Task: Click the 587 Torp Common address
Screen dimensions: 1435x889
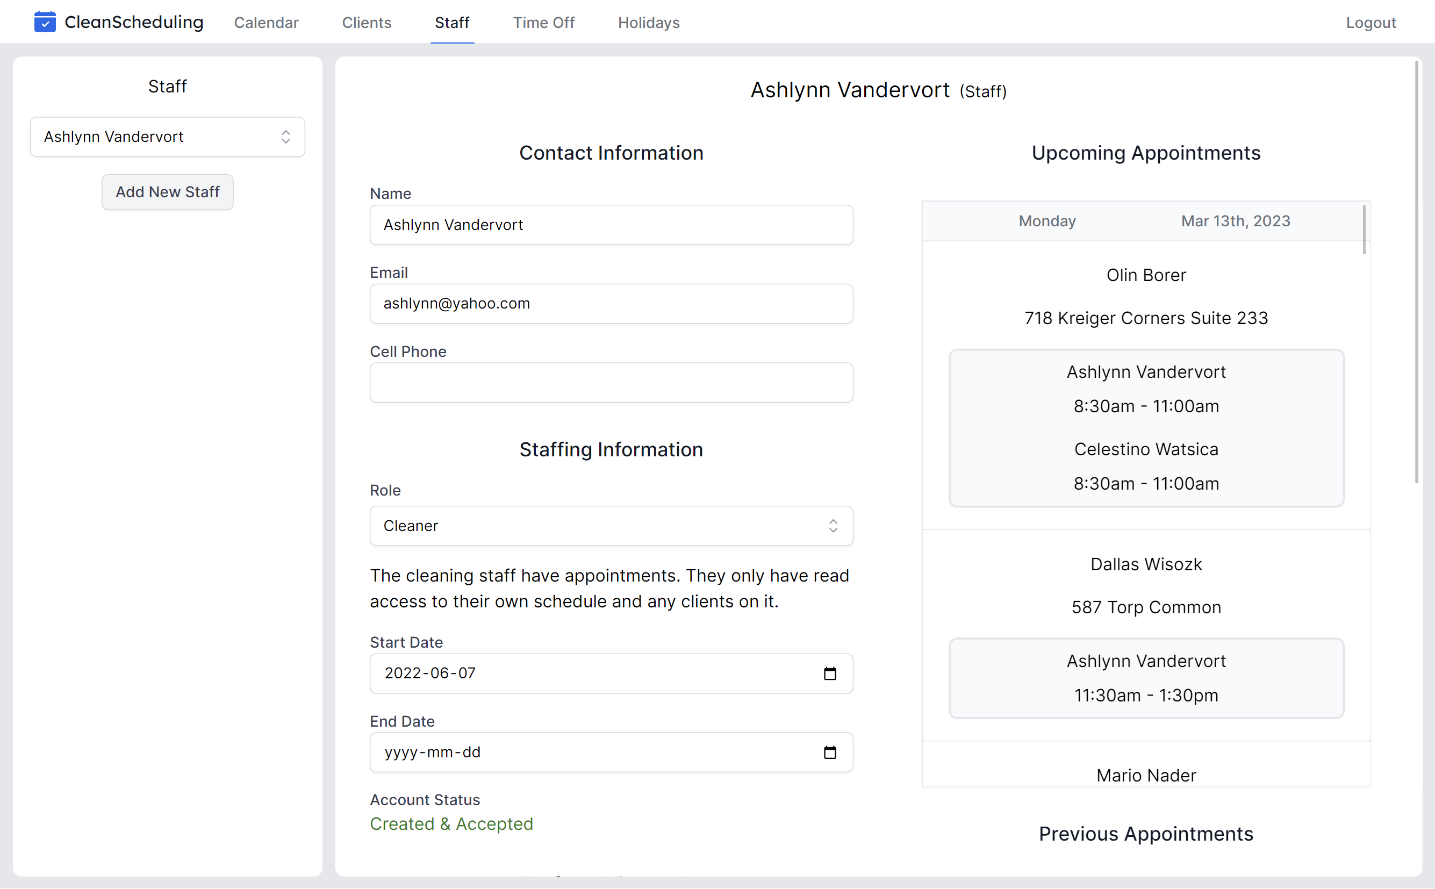Action: (x=1146, y=607)
